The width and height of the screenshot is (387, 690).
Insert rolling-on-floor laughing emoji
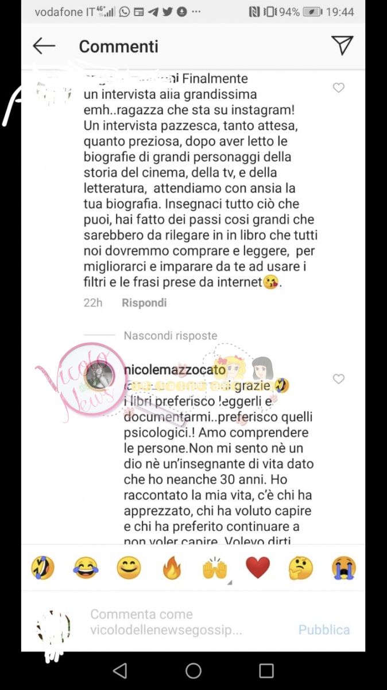[42, 568]
